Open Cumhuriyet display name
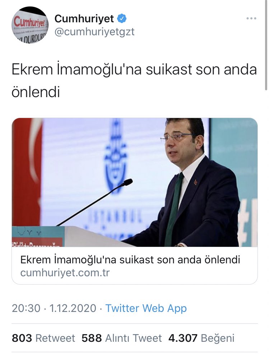The image size is (269, 354). click(x=84, y=18)
